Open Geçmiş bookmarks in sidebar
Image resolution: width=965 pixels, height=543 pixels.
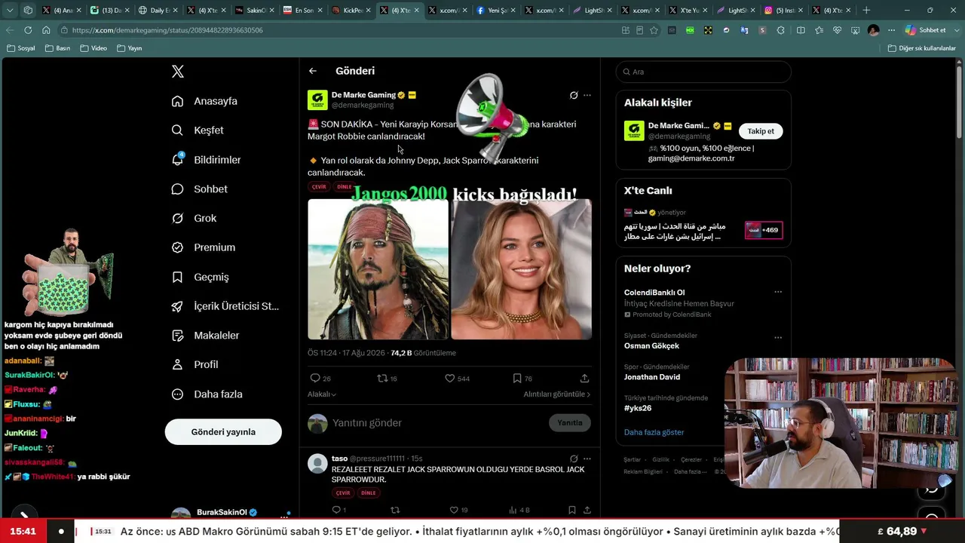click(x=201, y=277)
